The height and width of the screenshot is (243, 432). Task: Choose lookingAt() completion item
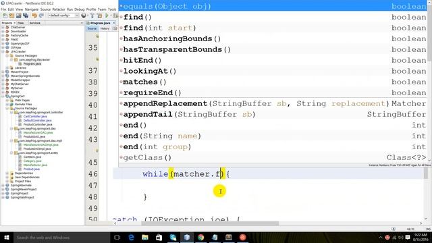click(273, 71)
